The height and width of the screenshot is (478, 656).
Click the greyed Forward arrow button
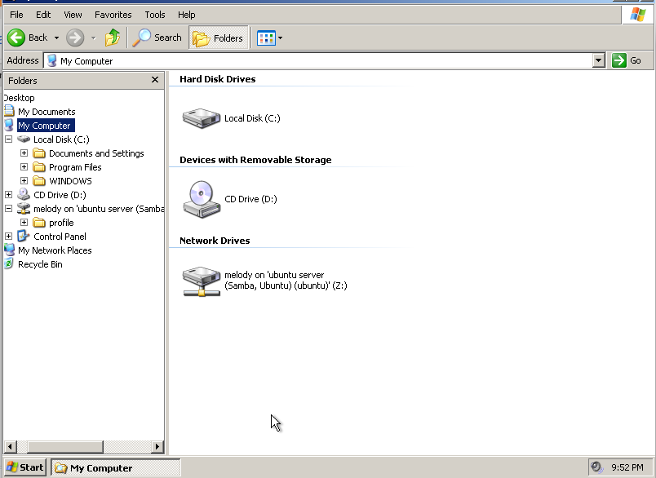75,38
